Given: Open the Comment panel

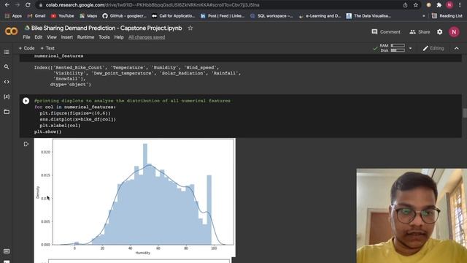Looking at the screenshot, I should 386,32.
